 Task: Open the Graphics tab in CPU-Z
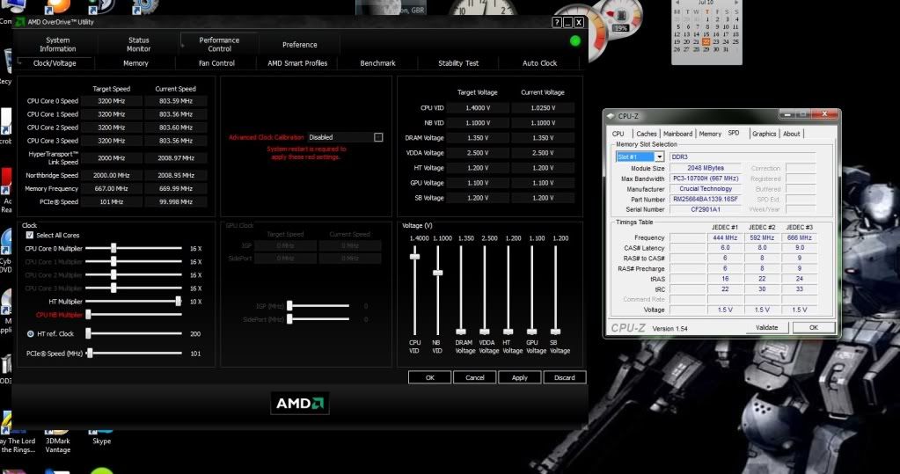(x=764, y=134)
